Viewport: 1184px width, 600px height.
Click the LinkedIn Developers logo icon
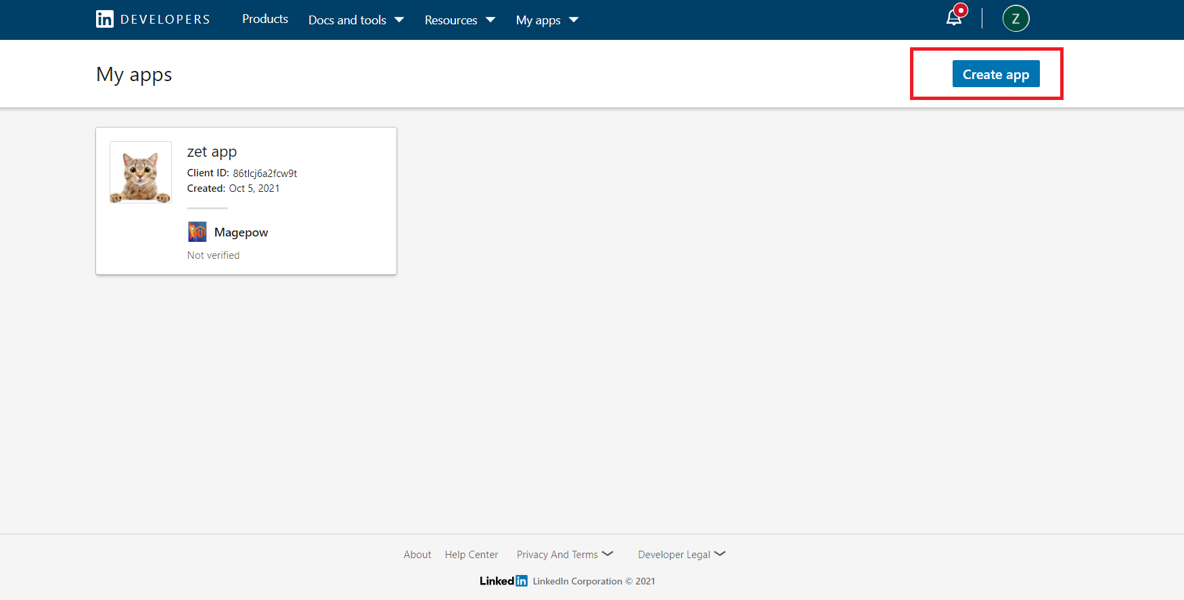click(105, 20)
